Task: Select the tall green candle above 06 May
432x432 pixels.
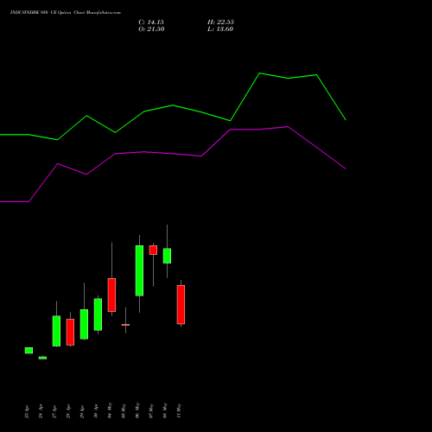Action: (x=139, y=270)
